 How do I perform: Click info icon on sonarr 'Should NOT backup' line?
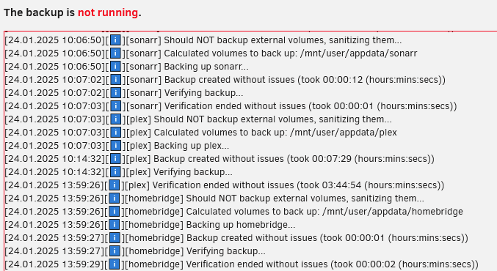[x=116, y=40]
